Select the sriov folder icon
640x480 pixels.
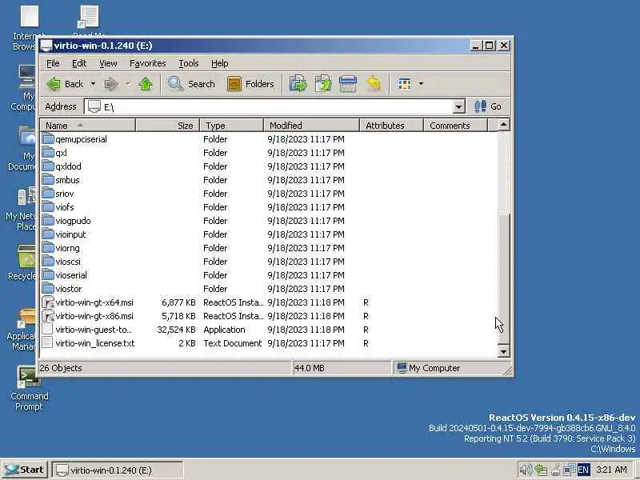[x=48, y=194]
